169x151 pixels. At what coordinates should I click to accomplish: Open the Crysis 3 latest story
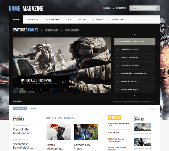pyautogui.click(x=23, y=131)
